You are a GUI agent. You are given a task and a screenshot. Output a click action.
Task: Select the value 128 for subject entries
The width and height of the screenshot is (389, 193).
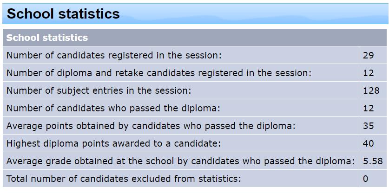point(371,90)
